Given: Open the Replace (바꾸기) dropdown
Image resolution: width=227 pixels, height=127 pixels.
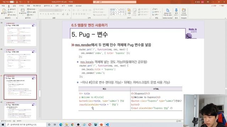Looking at the screenshot, I should pos(156,12).
